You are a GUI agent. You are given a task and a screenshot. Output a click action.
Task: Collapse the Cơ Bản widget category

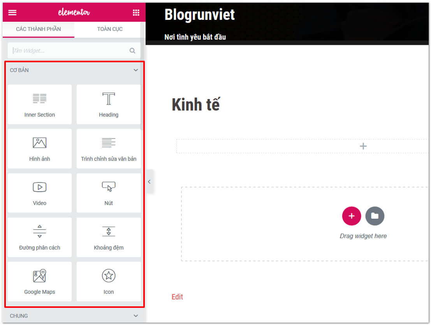click(x=136, y=70)
